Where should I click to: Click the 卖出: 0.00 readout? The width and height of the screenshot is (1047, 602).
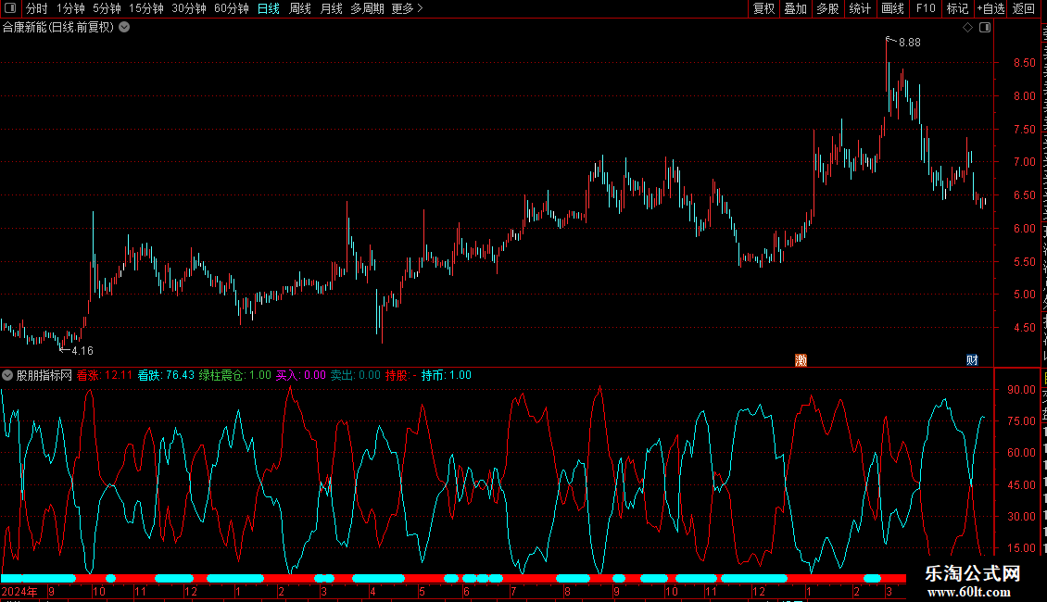point(355,375)
